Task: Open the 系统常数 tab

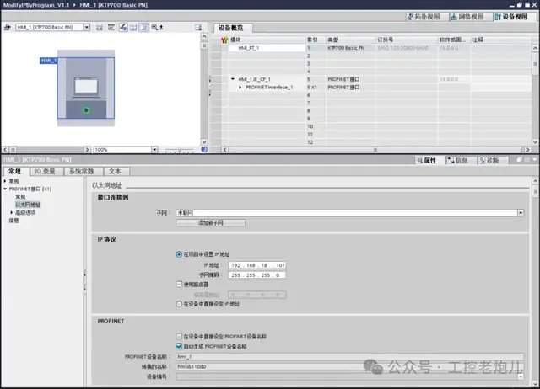Action: [82, 171]
